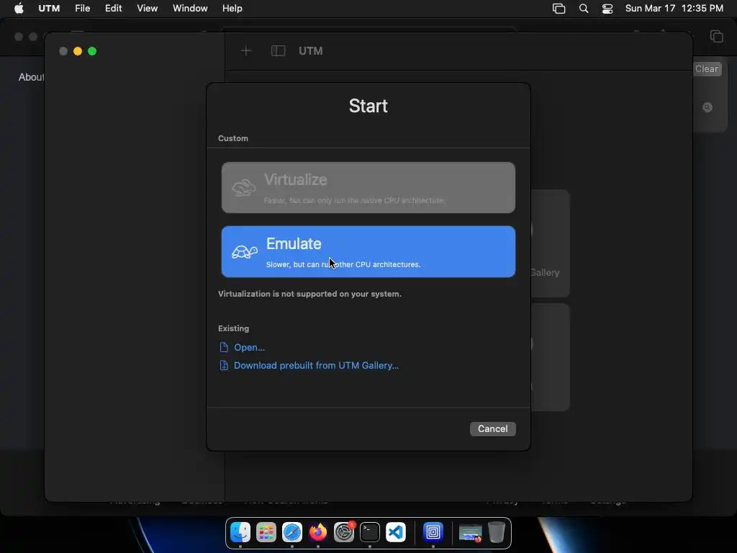Open the View menu
Screen dimensions: 737x553
[x=147, y=8]
